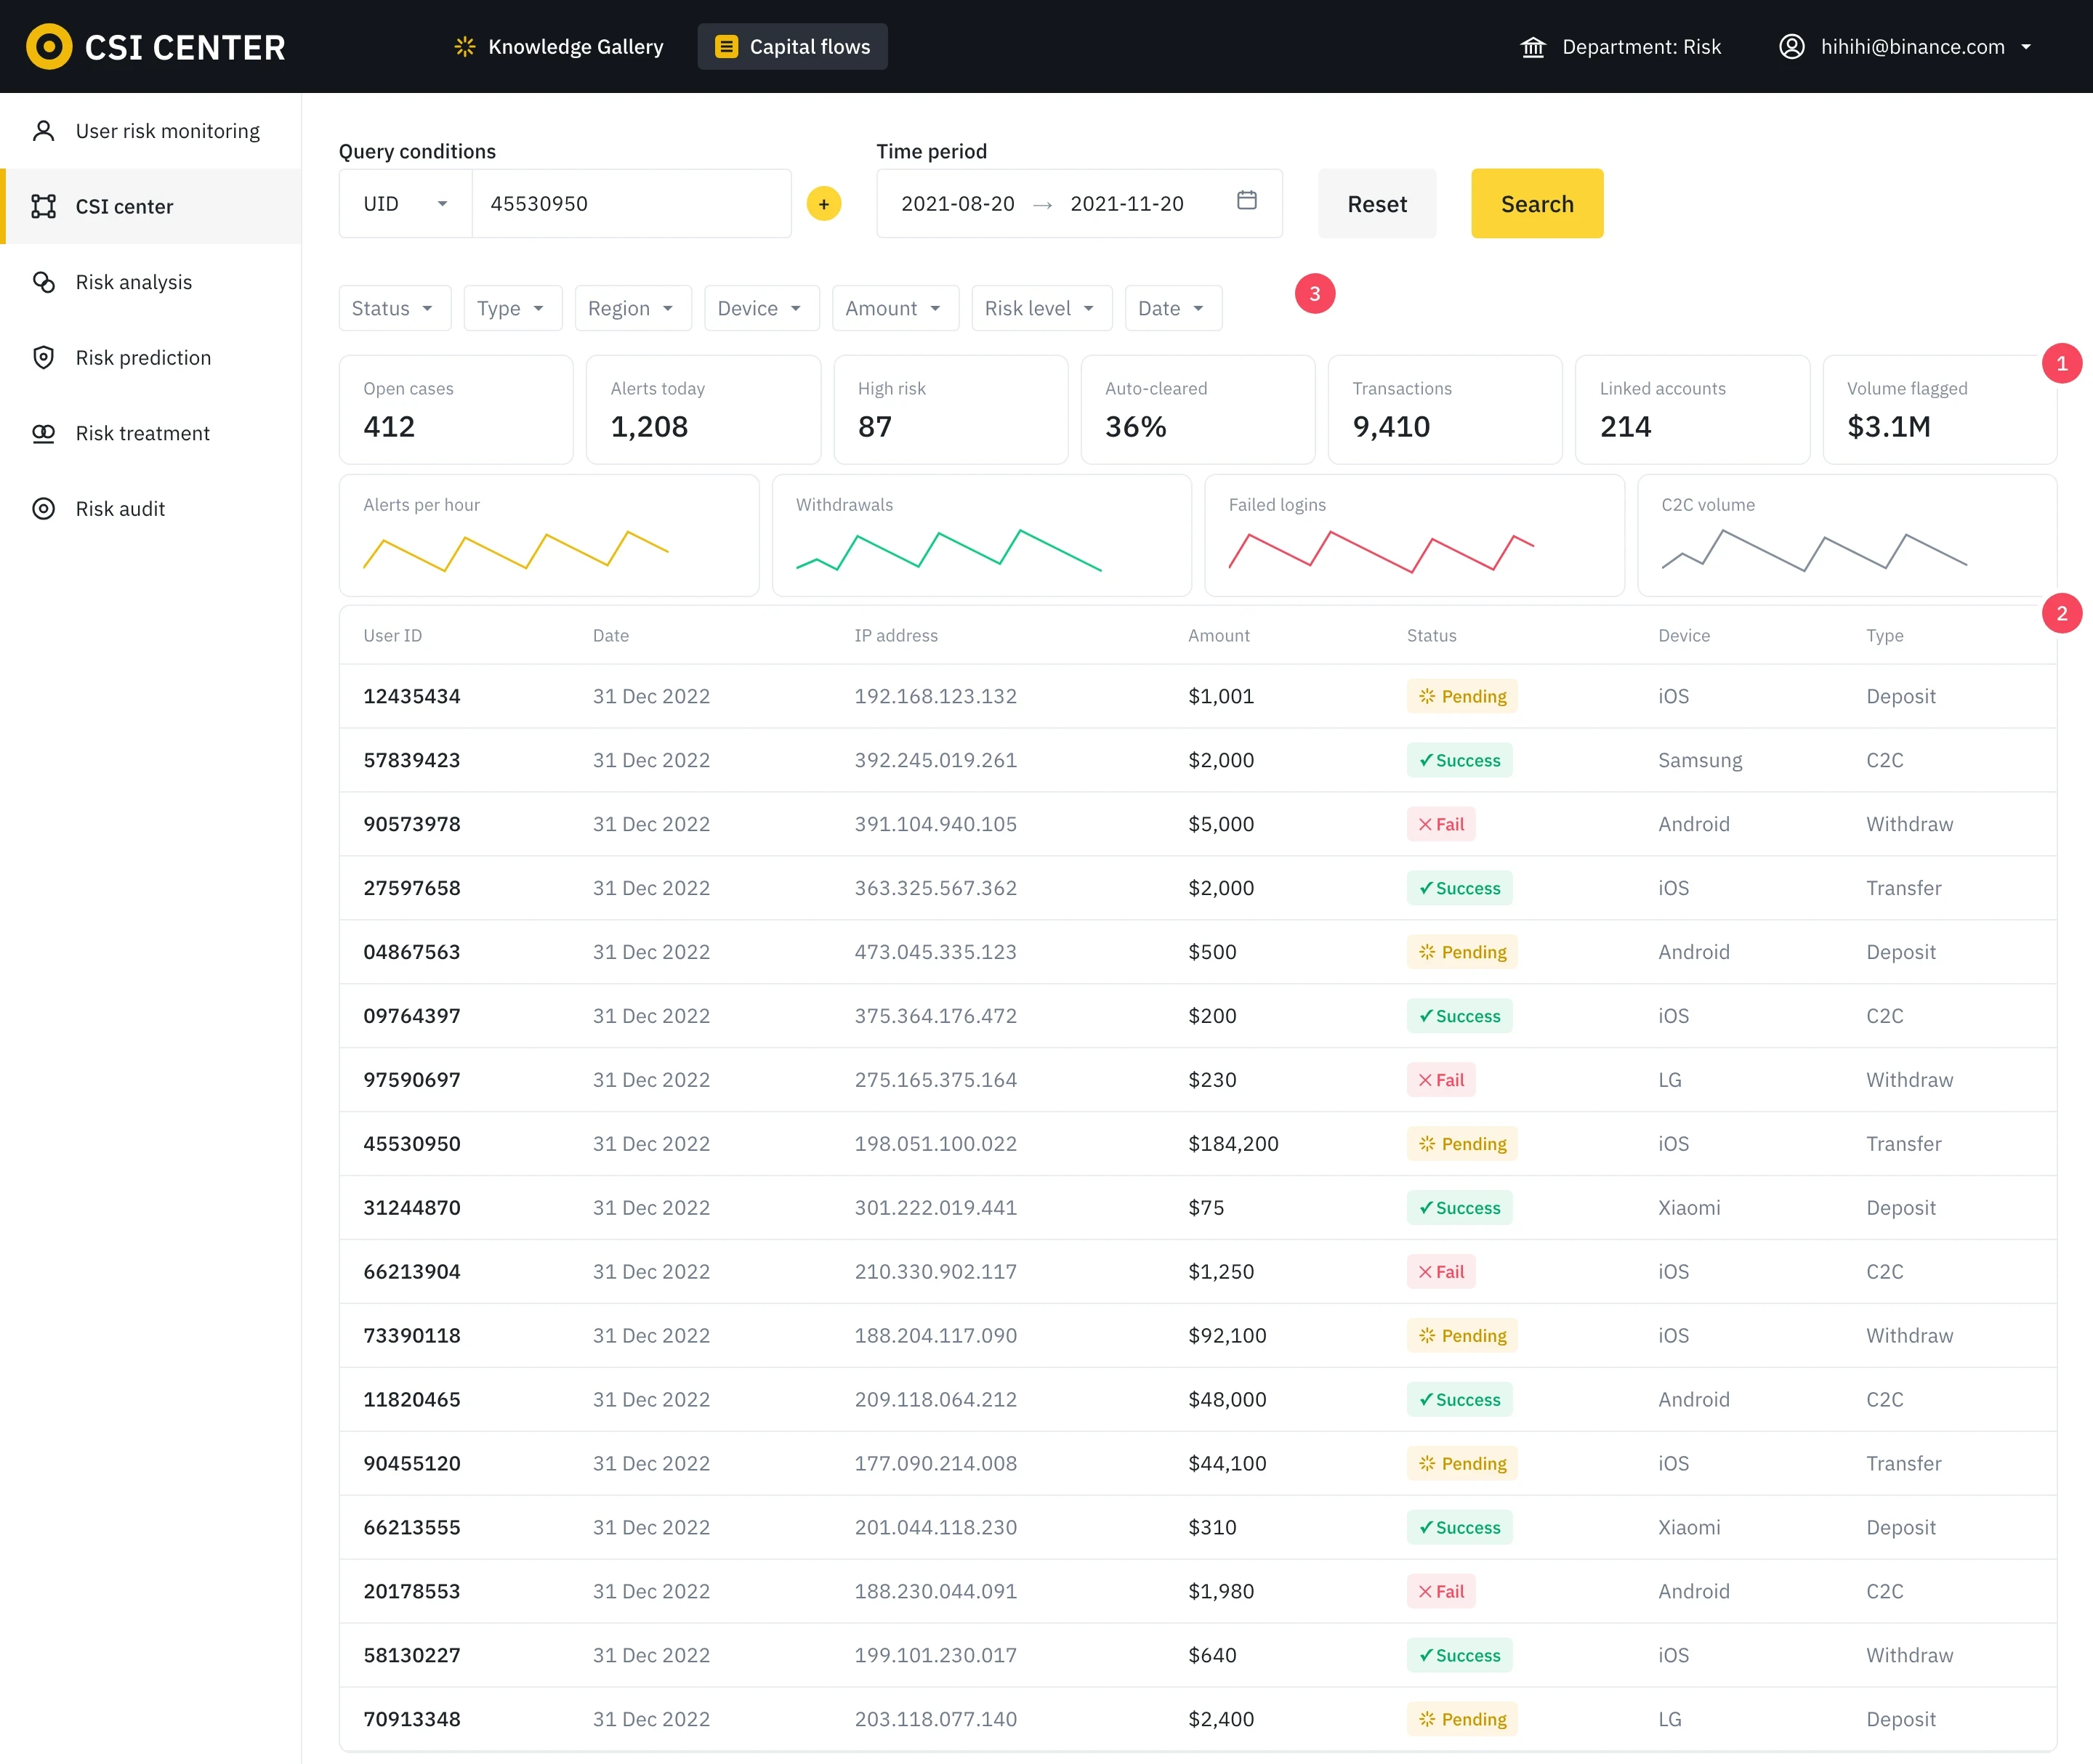2093x1764 pixels.
Task: Click the Capital flows list icon
Action: (726, 46)
